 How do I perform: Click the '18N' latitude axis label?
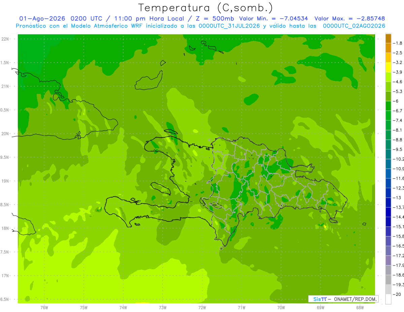click(5, 228)
